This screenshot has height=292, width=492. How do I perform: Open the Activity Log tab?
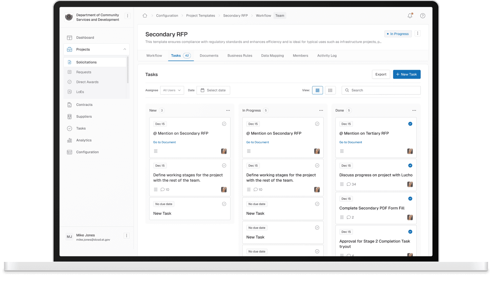(x=327, y=56)
